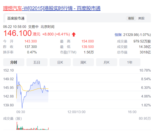This screenshot has width=168, height=131.
Task: Select the 月K chart tab
Action: (x=107, y=62)
